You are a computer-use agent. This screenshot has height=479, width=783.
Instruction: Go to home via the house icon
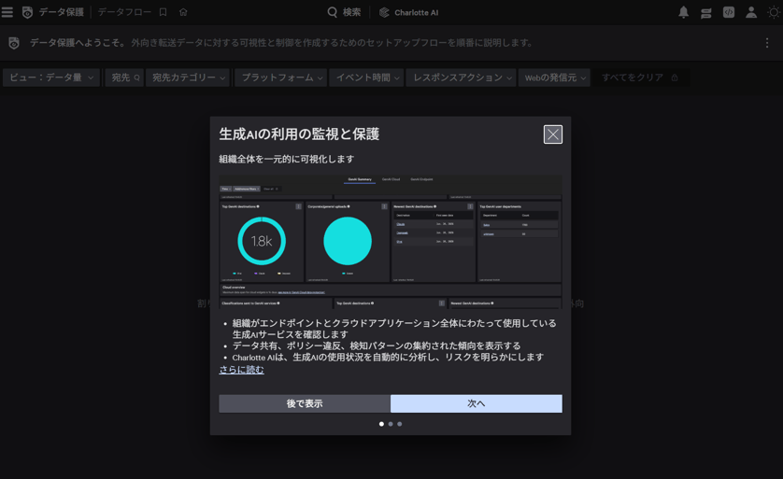183,12
